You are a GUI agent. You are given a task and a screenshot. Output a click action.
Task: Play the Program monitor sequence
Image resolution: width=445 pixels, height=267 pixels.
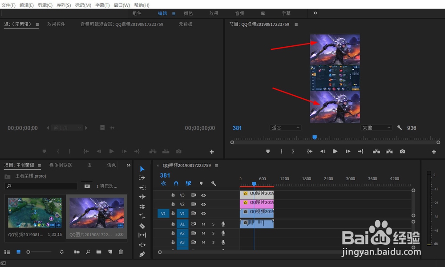[x=335, y=151]
